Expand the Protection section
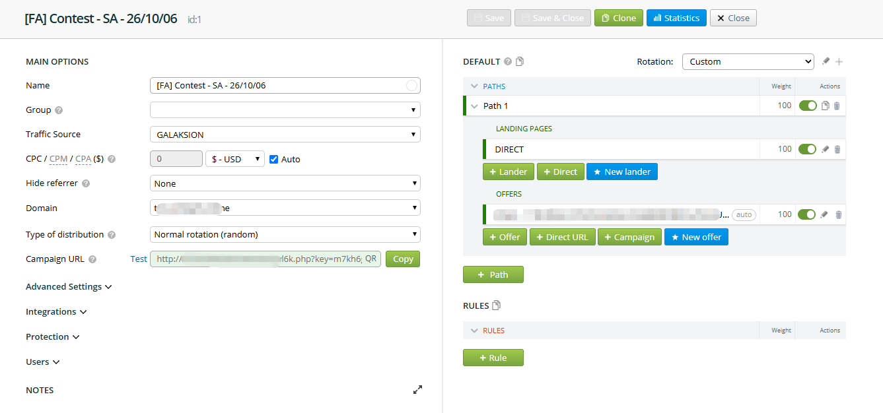The width and height of the screenshot is (883, 413). (x=53, y=337)
